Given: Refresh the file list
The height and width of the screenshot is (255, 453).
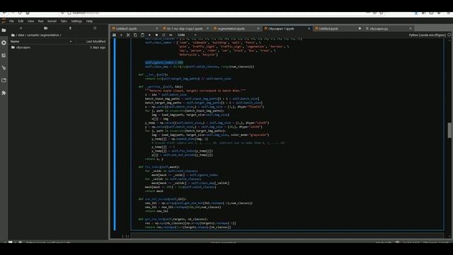Looking at the screenshot, I should point(95,28).
